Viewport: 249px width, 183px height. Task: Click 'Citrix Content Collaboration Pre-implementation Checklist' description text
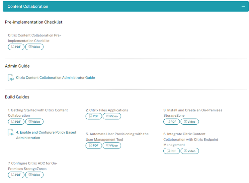click(35, 38)
